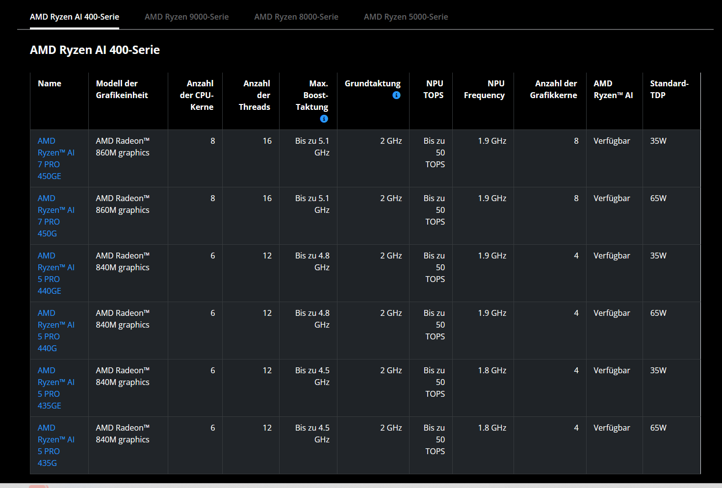Click the "AMD Ryzen AI 400-Serie" page heading
The height and width of the screenshot is (488, 722).
click(95, 50)
